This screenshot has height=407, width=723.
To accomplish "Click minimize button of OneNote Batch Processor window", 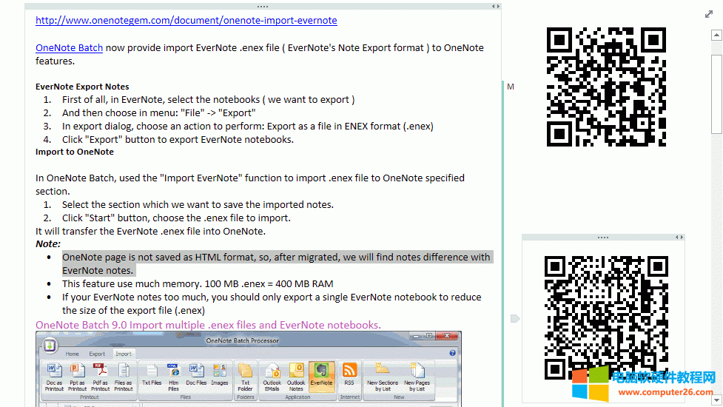I will point(417,336).
